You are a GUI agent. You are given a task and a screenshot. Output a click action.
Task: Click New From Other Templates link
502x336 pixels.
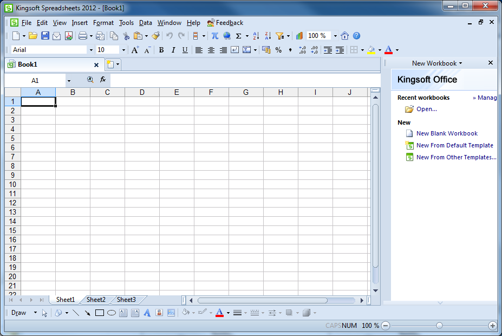pyautogui.click(x=456, y=157)
